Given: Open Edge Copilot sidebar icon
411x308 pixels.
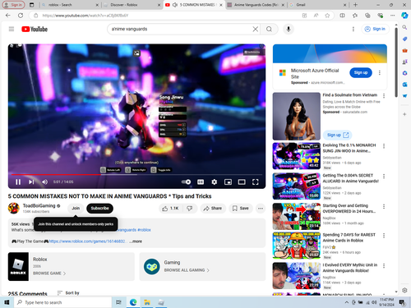Looking at the screenshot, I should (x=404, y=16).
